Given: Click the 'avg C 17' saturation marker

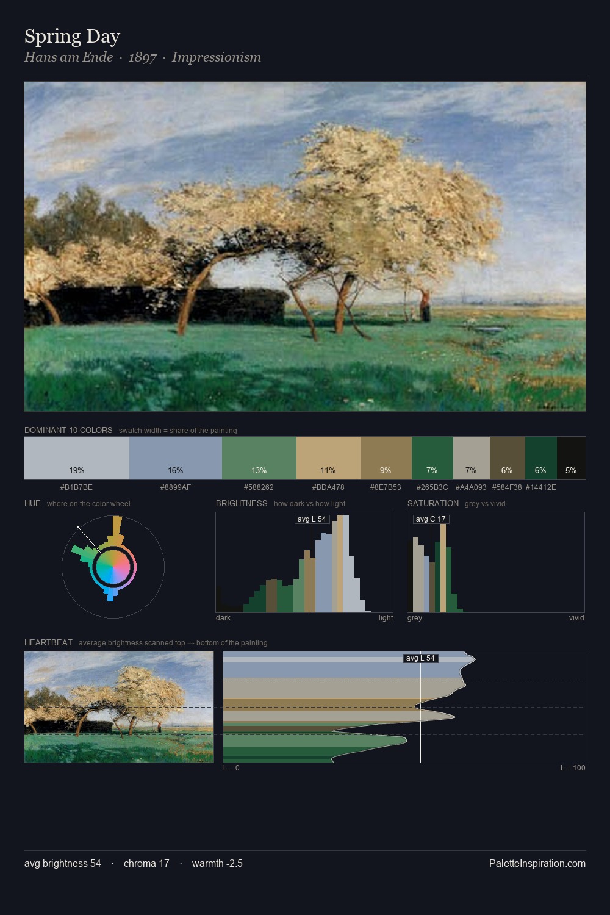Looking at the screenshot, I should point(431,519).
